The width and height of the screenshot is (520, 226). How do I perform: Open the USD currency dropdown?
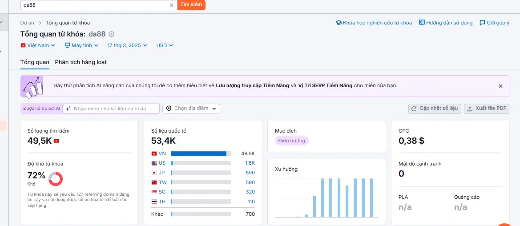[165, 45]
